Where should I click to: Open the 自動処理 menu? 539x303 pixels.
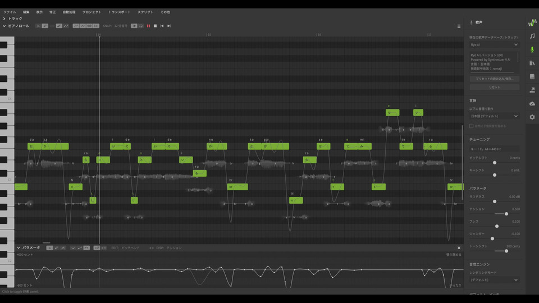(x=69, y=12)
